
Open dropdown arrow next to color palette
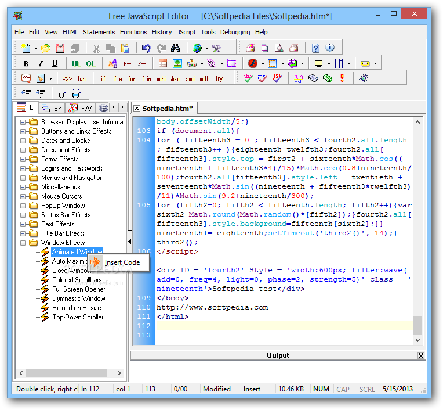(202, 64)
